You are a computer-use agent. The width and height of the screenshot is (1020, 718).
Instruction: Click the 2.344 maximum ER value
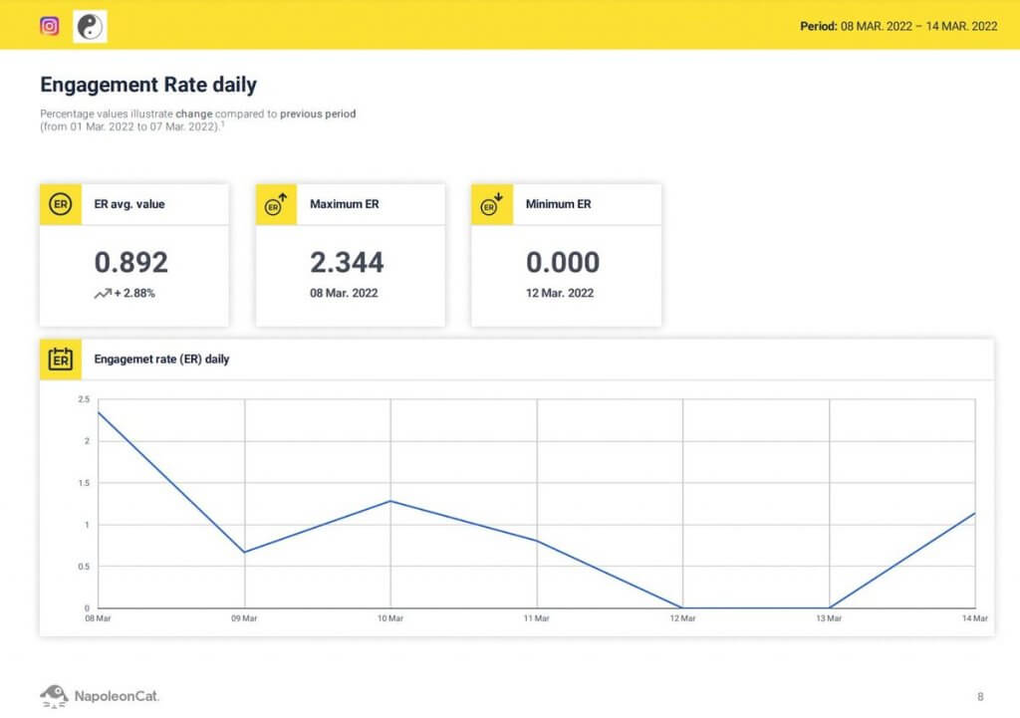pos(347,262)
